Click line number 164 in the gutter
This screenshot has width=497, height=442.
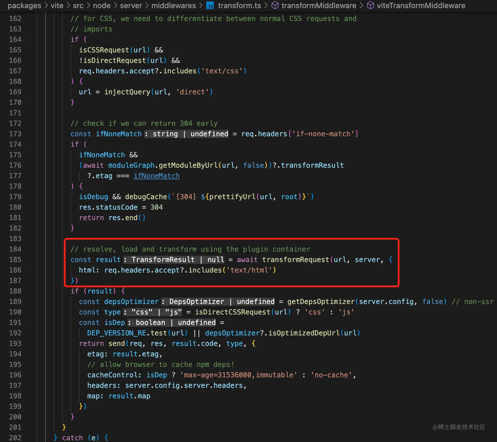(15, 39)
